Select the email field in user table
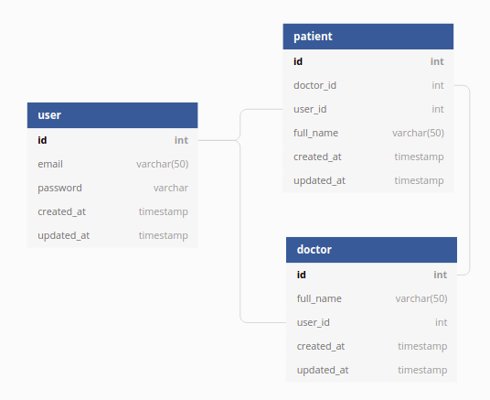The width and height of the screenshot is (490, 400). tap(112, 164)
